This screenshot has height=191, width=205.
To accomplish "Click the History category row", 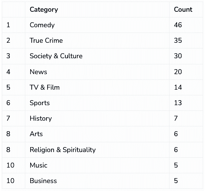I will (x=102, y=118).
